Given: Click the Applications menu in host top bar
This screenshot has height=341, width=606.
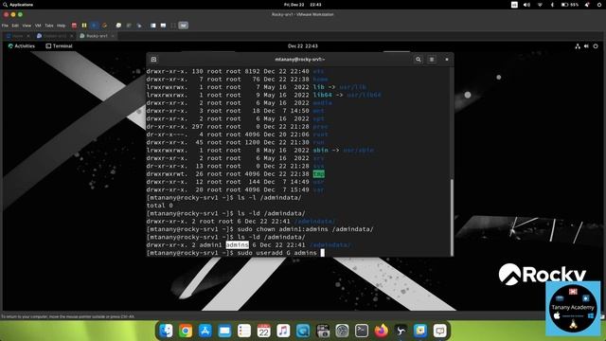Looking at the screenshot, I should [18, 5].
